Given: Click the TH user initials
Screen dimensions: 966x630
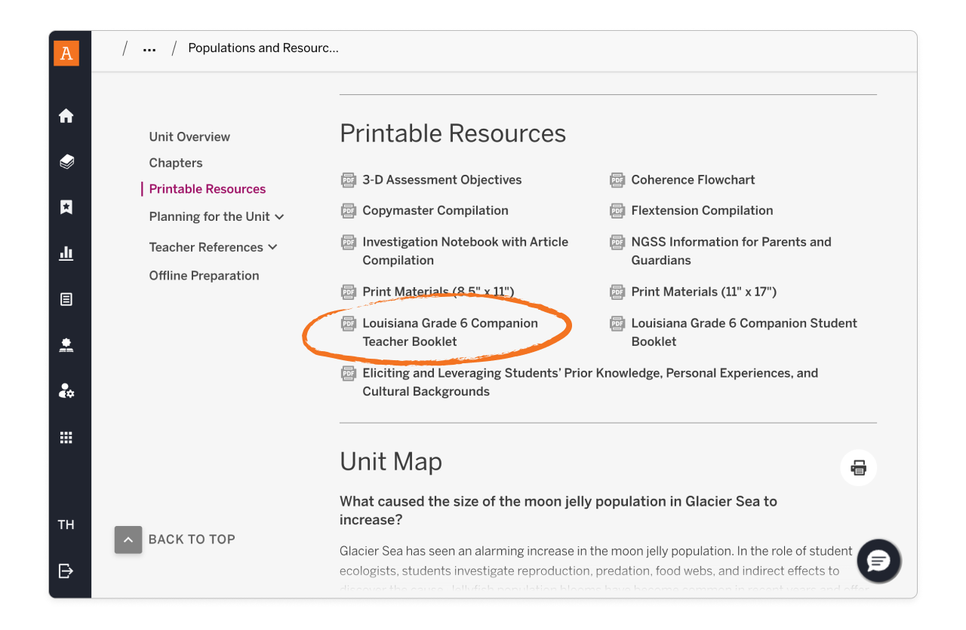Looking at the screenshot, I should [66, 525].
